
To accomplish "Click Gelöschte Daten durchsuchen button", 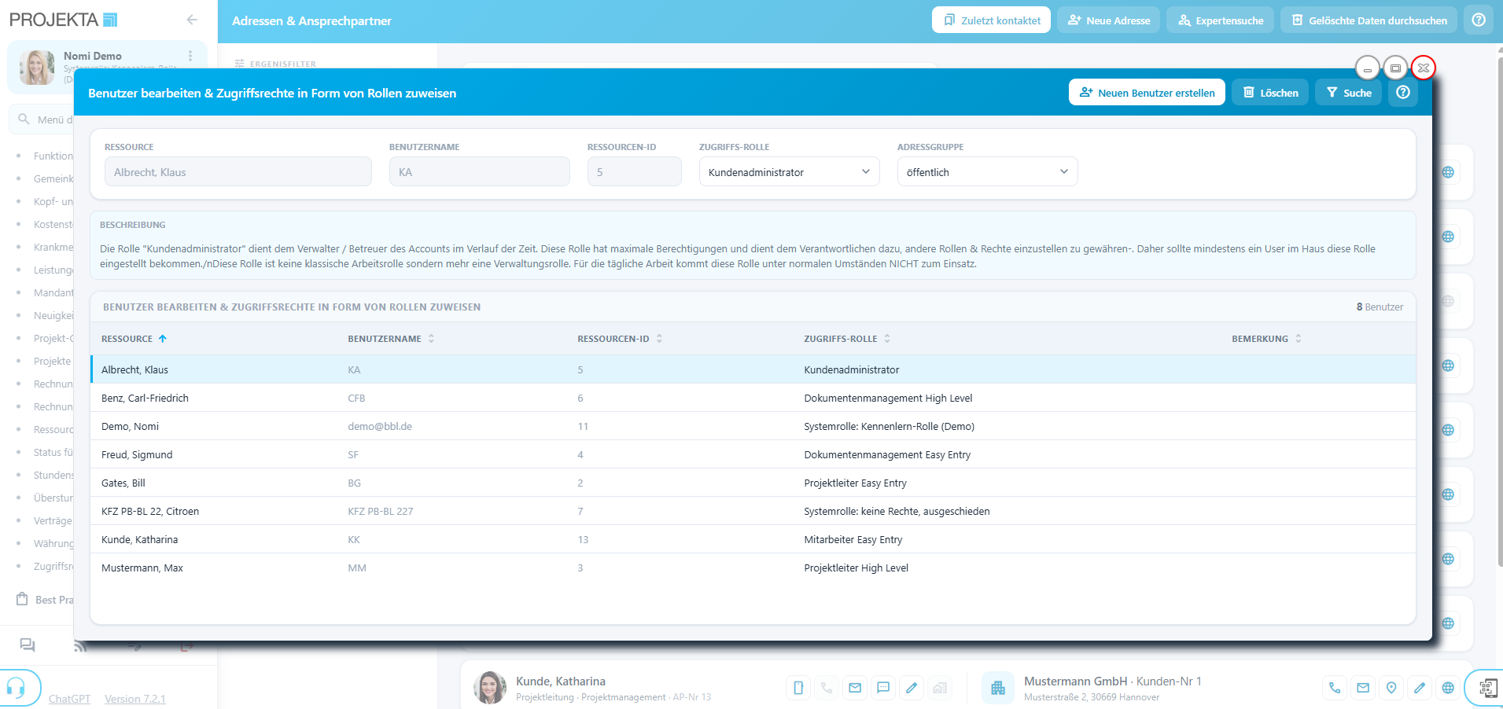I will coord(1369,20).
